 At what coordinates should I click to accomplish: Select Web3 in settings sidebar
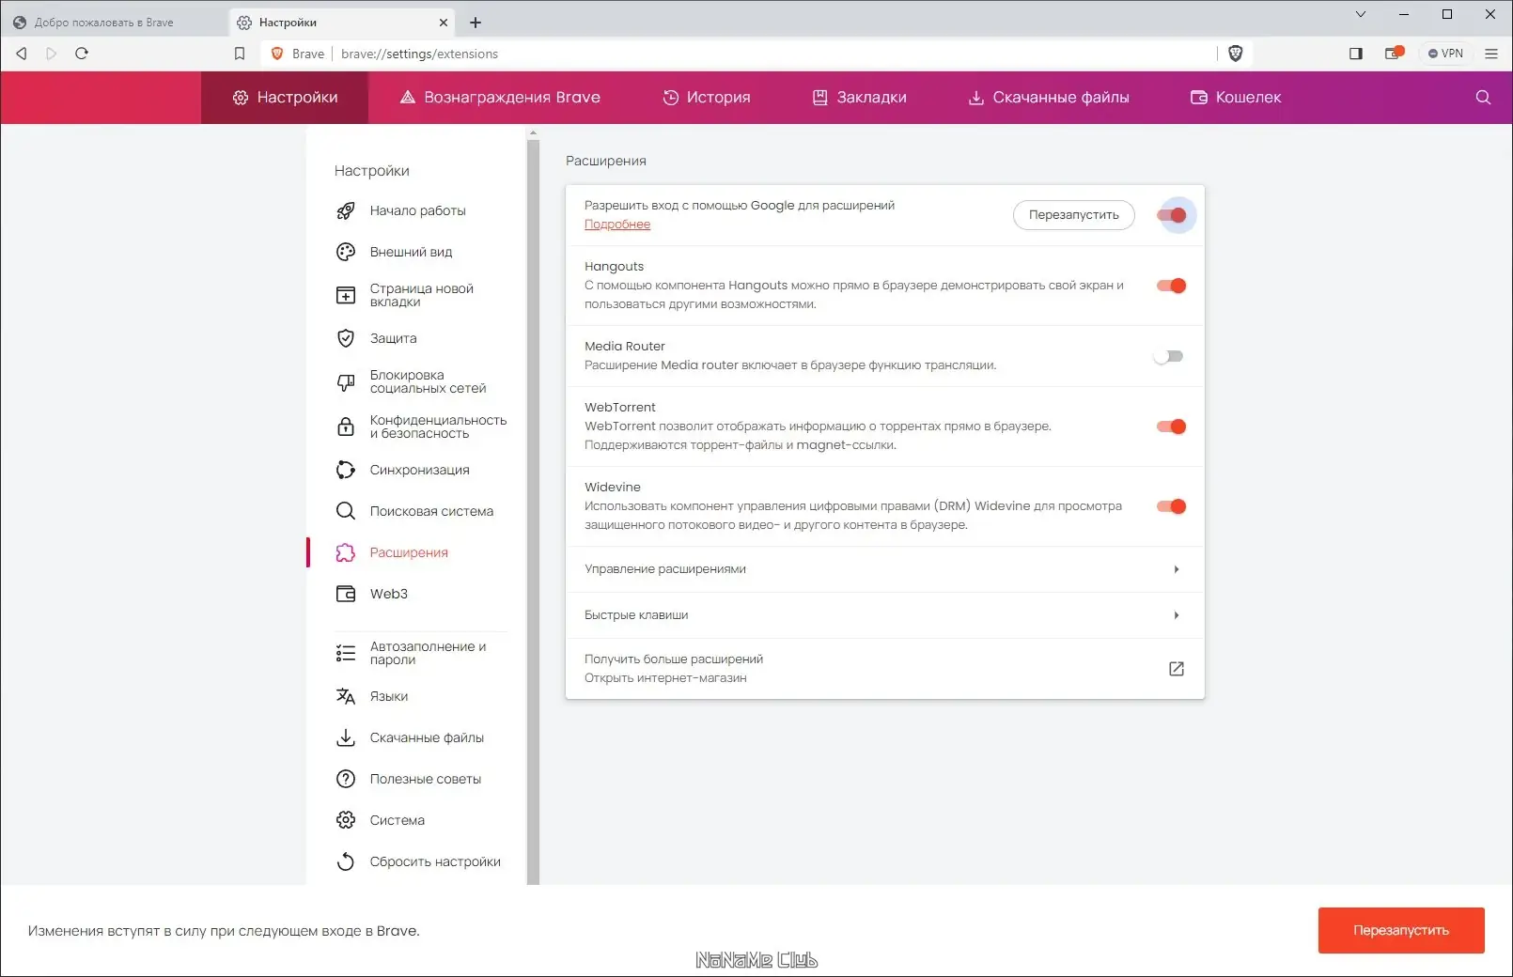[x=389, y=594]
